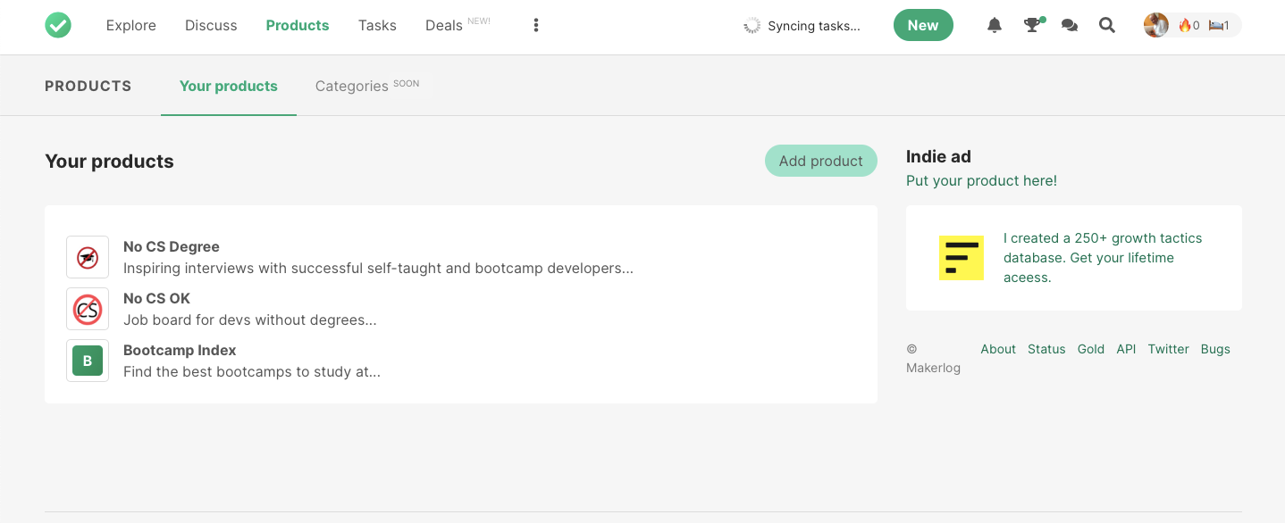Viewport: 1285px width, 523px height.
Task: Click the Put your product here link
Action: click(x=980, y=180)
